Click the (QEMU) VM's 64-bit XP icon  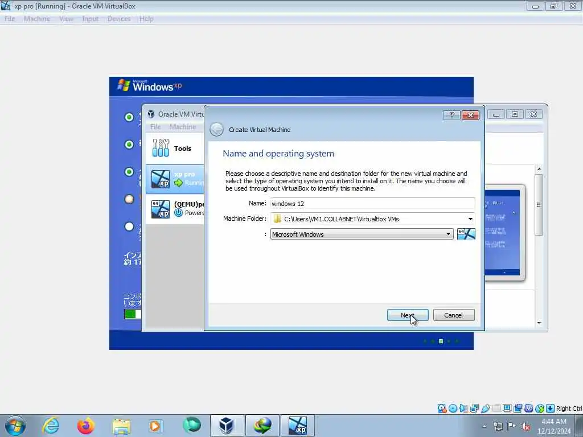click(161, 209)
